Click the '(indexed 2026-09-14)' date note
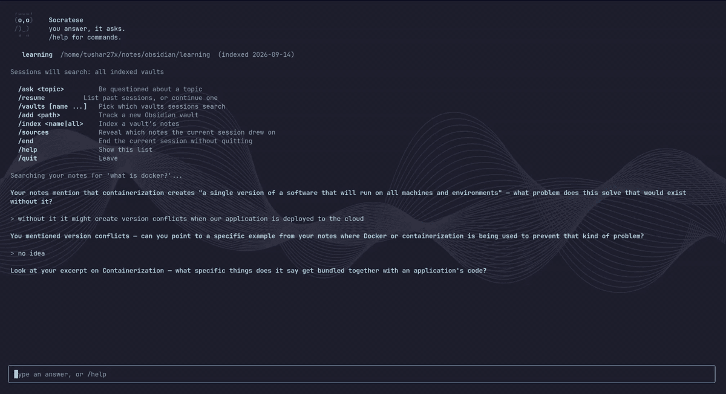 (x=256, y=54)
